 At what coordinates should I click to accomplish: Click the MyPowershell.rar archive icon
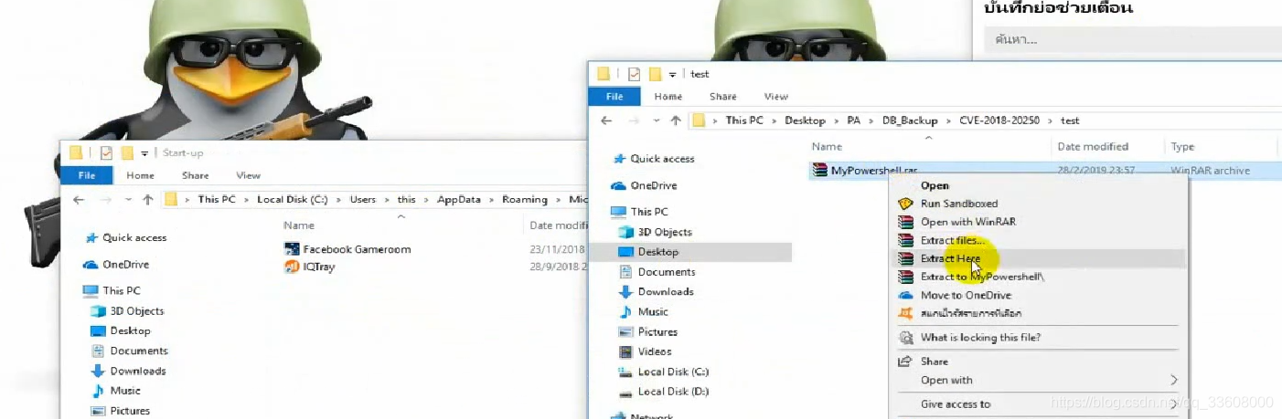819,170
